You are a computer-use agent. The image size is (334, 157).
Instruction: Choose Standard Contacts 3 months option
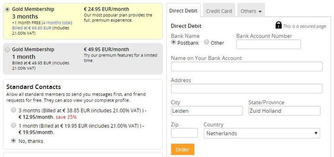(14, 110)
